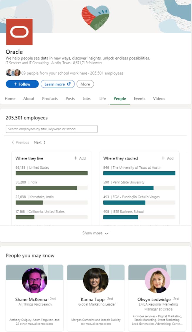The height and width of the screenshot is (332, 192).
Task: Click "Global Marketing Leader" text
Action: (97, 304)
